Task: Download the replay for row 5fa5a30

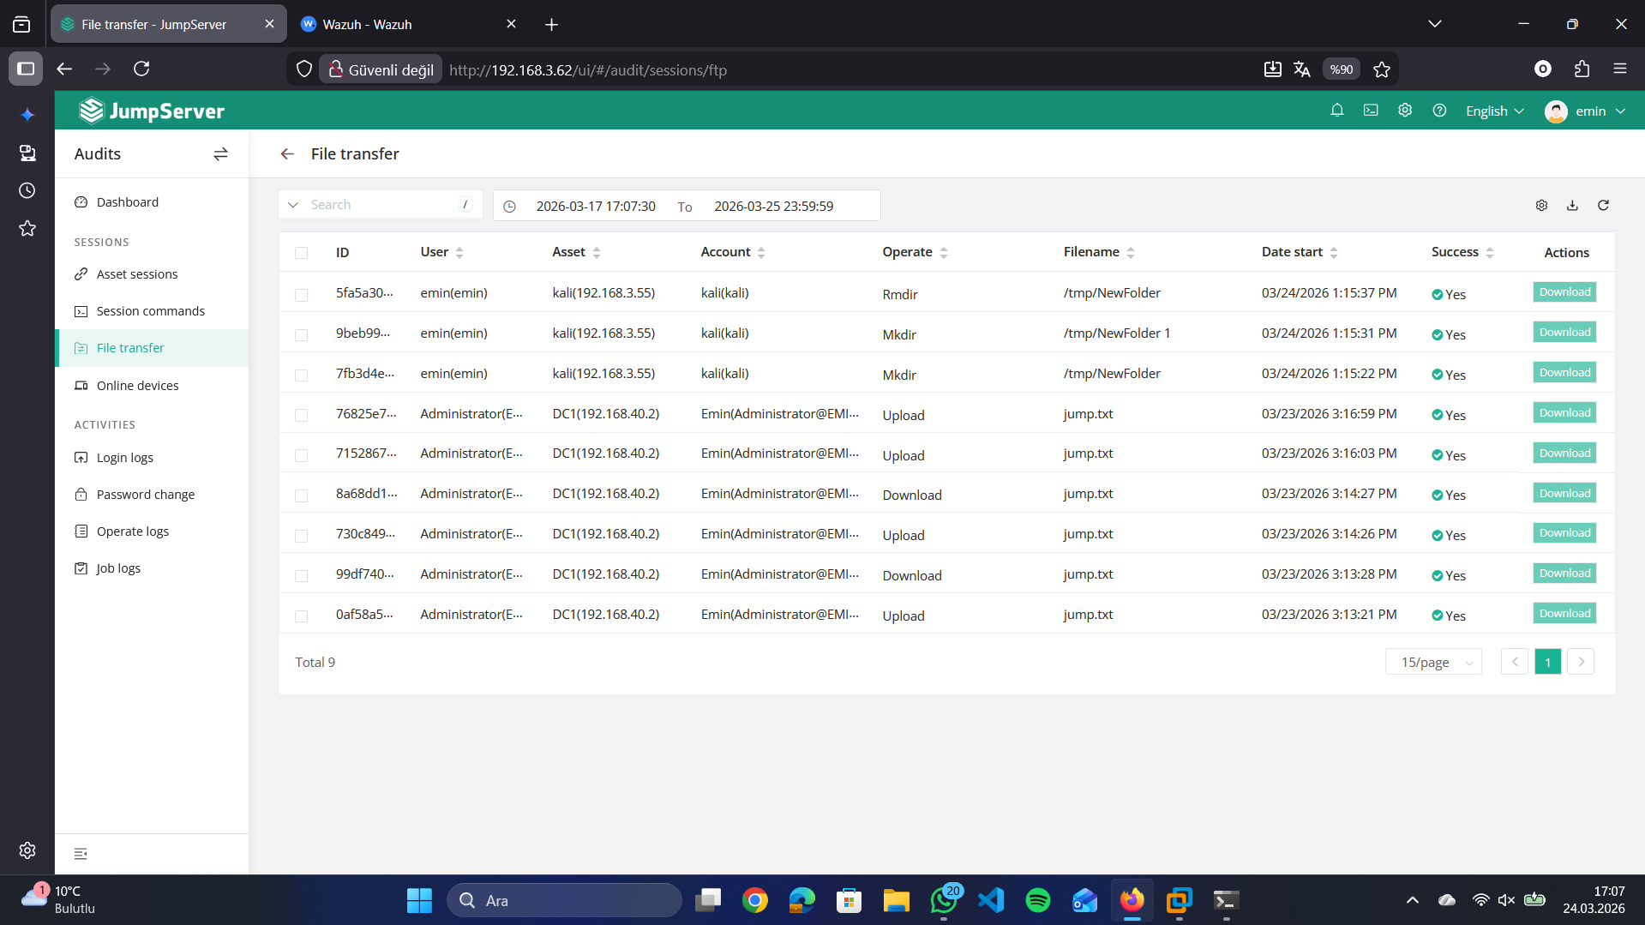Action: (x=1564, y=292)
